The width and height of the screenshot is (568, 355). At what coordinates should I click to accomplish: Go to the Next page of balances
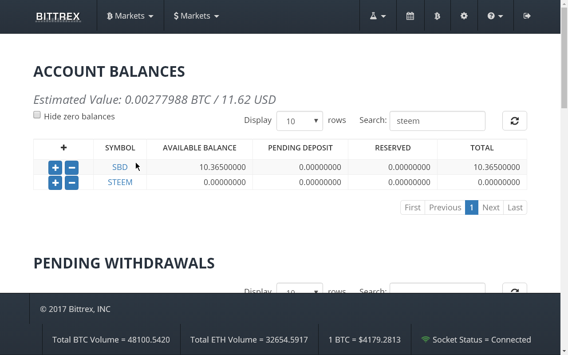(491, 208)
